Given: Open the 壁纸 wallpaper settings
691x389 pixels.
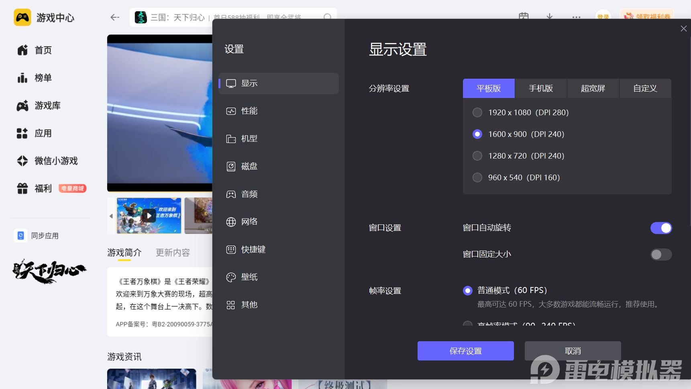Looking at the screenshot, I should (249, 277).
